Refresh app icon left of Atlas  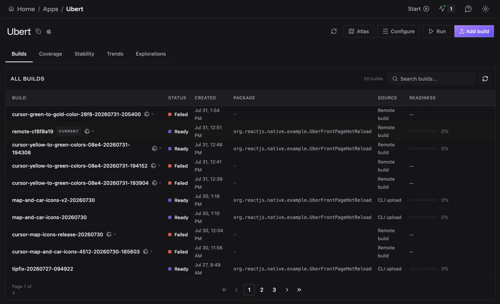point(334,31)
